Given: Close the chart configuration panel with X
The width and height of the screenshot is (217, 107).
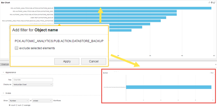Looking at the screenshot, I should 216,65.
